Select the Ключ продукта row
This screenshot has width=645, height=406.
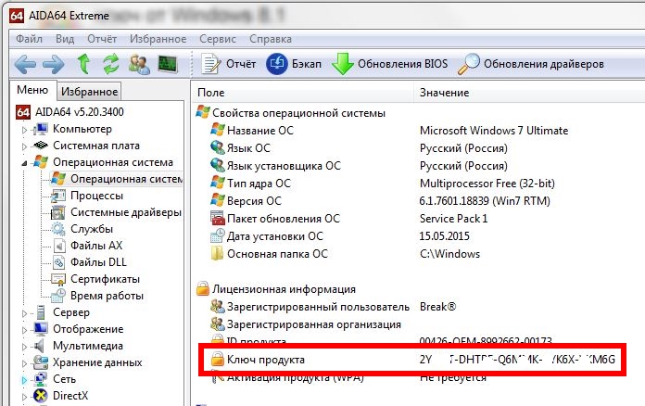click(266, 359)
